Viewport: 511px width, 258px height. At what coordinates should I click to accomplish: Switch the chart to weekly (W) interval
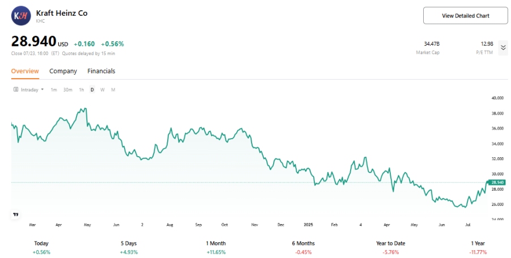click(x=103, y=90)
